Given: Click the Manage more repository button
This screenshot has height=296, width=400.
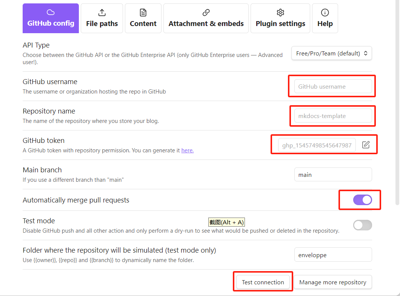Looking at the screenshot, I should click(332, 282).
